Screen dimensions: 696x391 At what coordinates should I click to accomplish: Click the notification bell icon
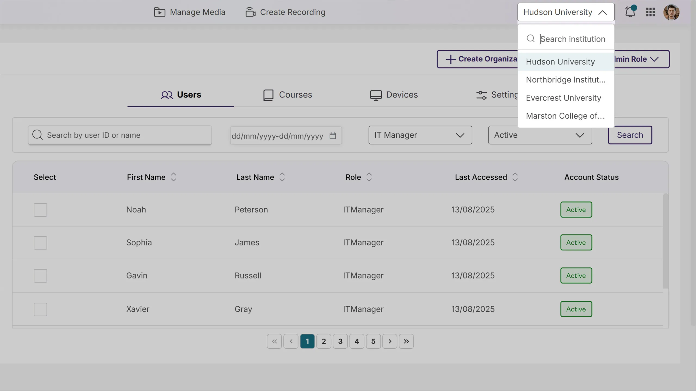point(630,12)
